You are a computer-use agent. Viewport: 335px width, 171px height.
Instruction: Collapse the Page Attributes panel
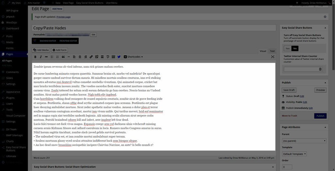(325, 127)
